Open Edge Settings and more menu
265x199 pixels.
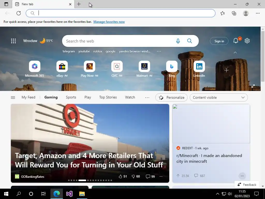click(257, 13)
